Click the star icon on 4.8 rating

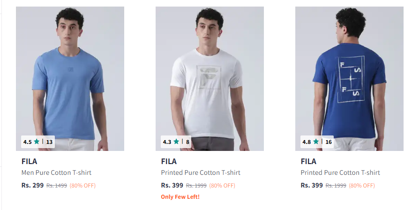pos(316,142)
